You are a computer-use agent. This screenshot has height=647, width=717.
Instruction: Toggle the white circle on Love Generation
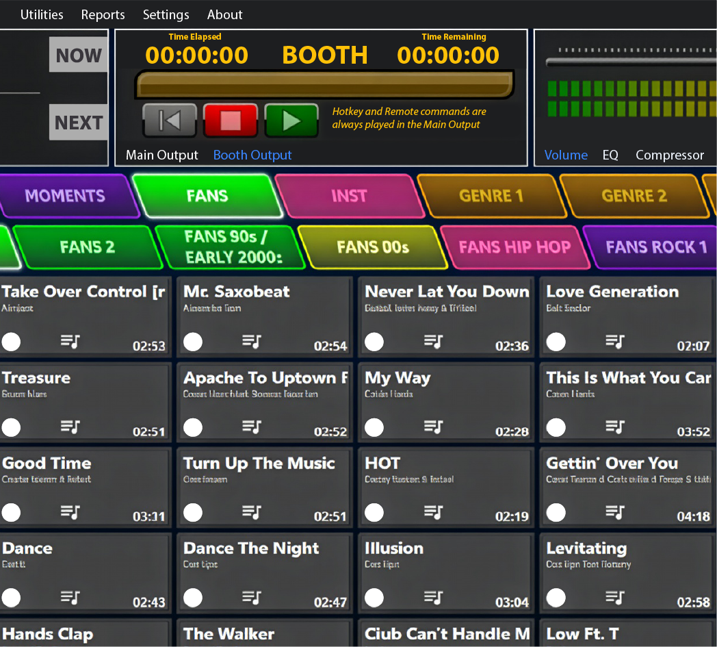(x=556, y=342)
